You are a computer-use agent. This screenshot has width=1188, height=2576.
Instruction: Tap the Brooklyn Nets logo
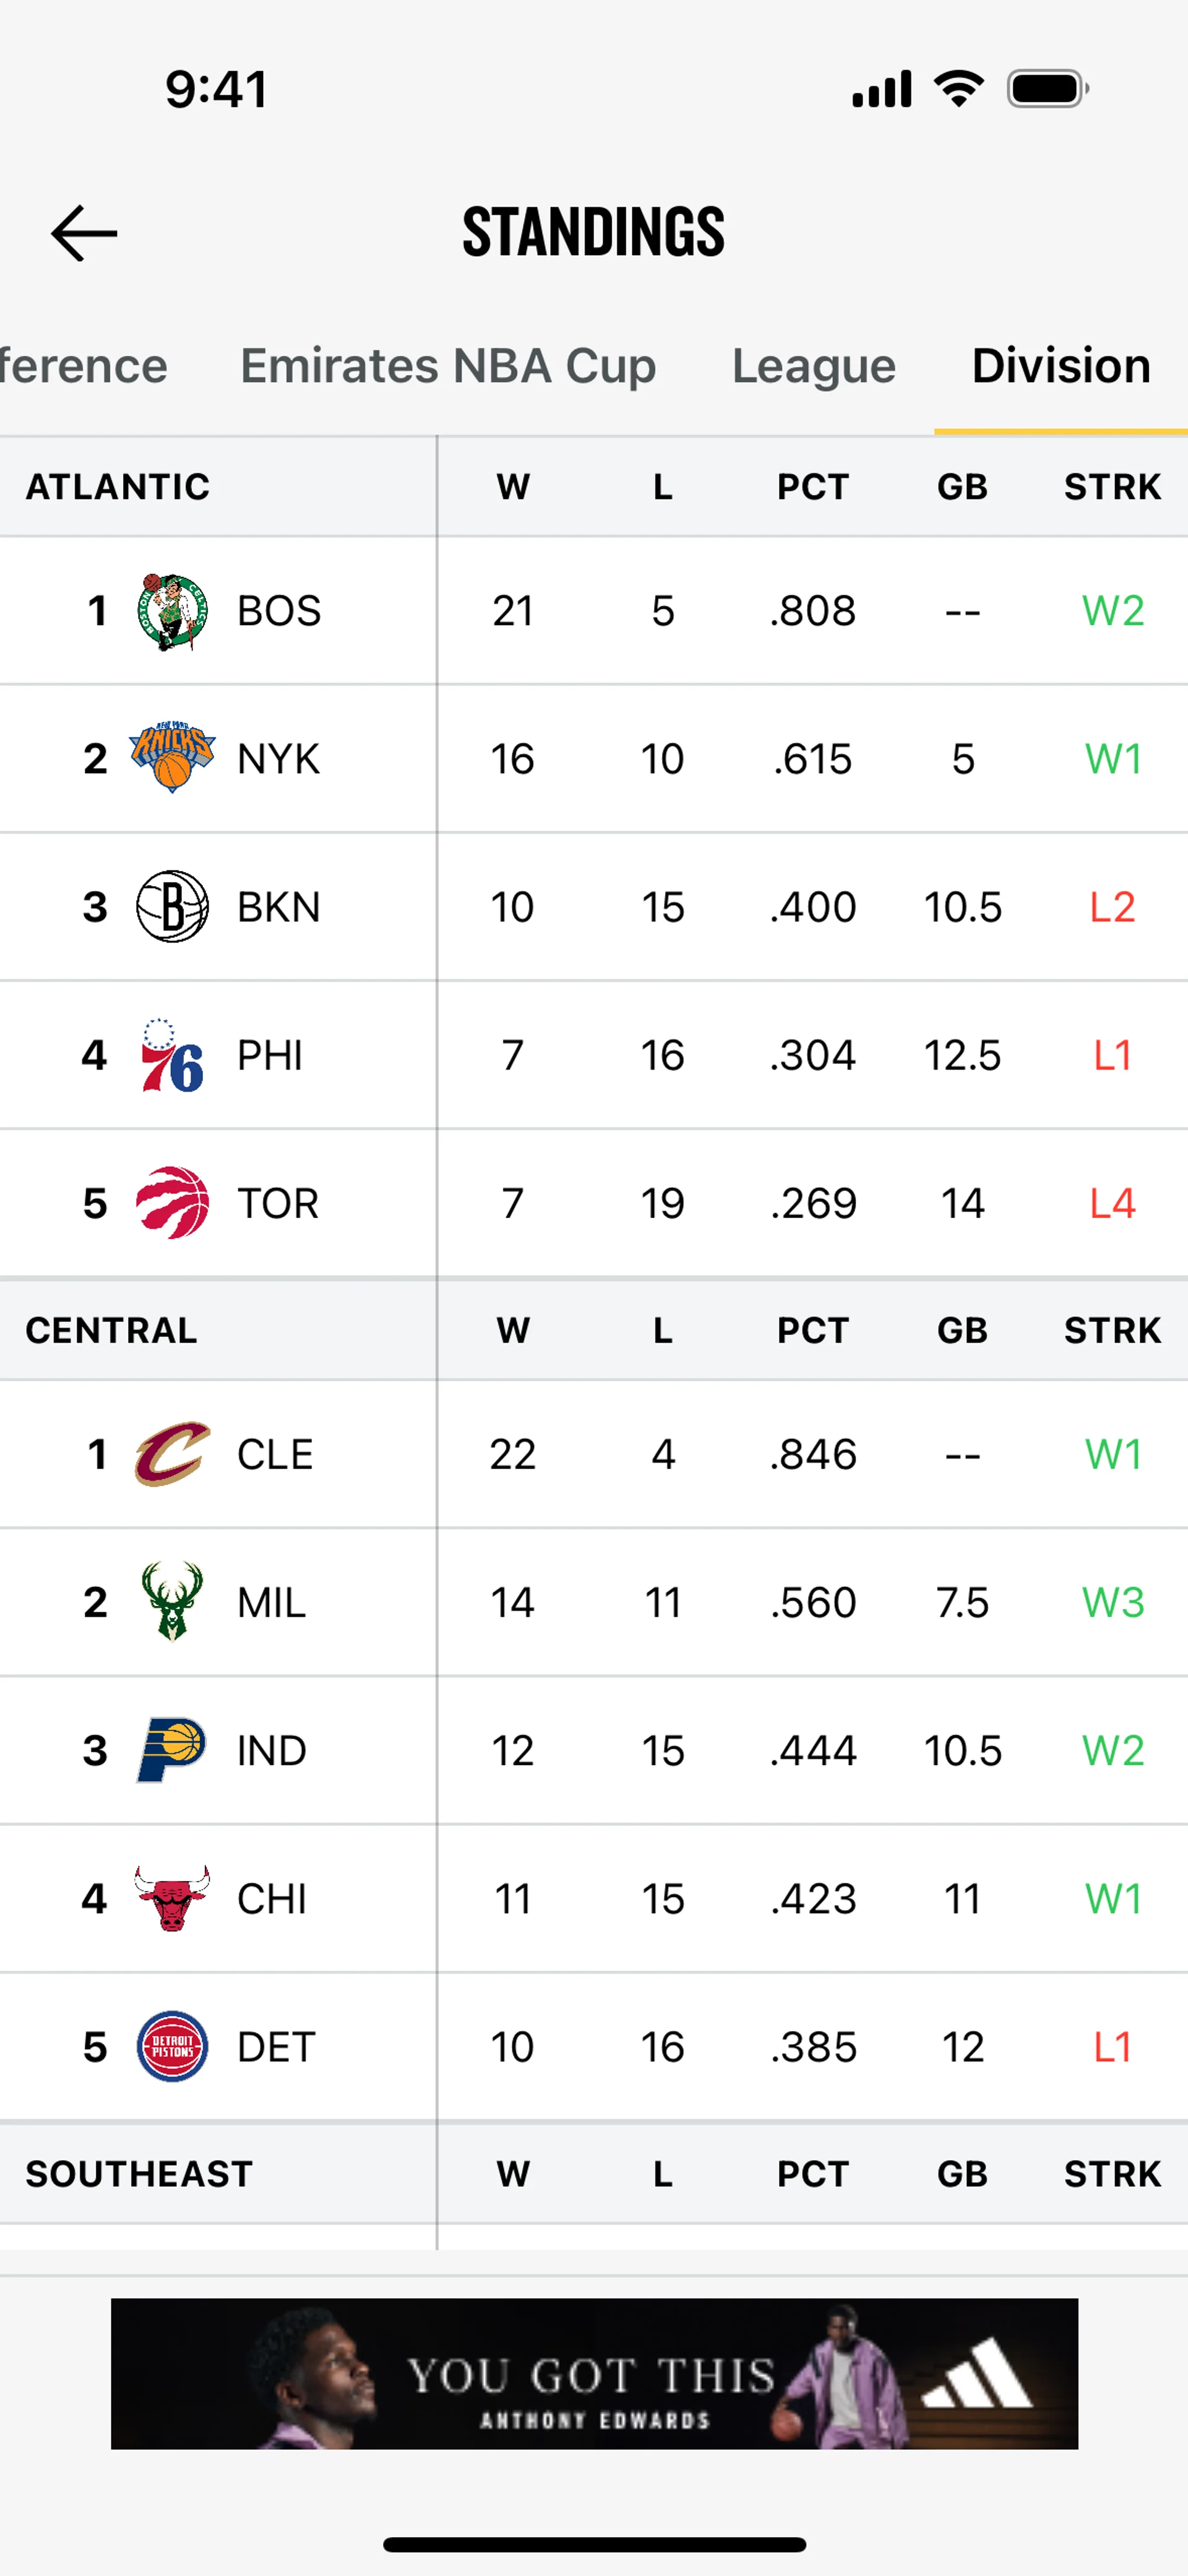(172, 907)
